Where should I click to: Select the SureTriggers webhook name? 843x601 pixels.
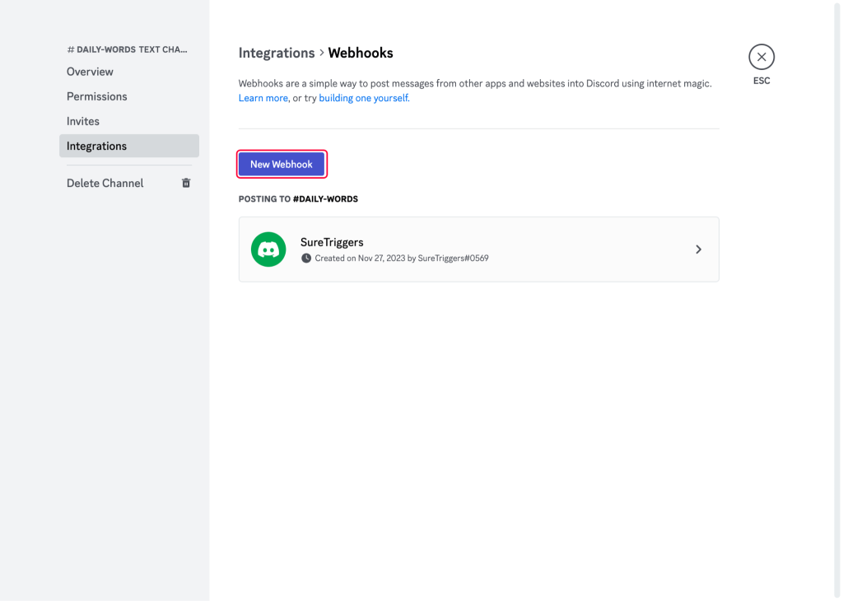coord(330,241)
